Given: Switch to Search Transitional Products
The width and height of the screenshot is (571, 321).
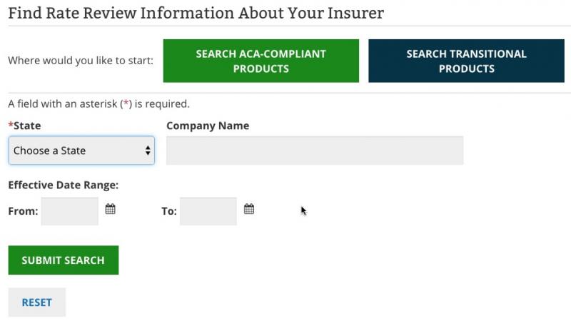Looking at the screenshot, I should click(466, 61).
